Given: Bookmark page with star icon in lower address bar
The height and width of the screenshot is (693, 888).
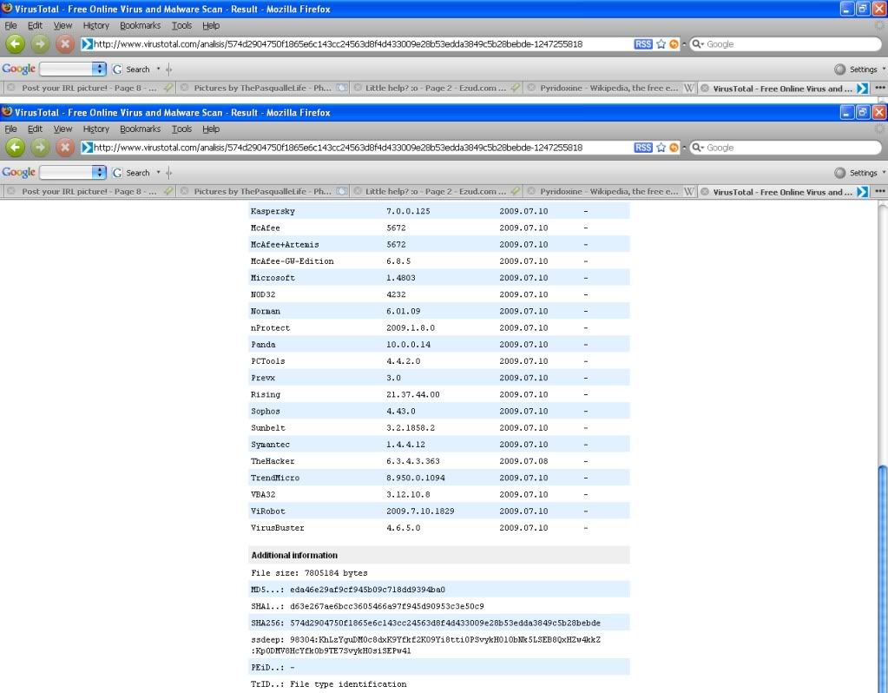Looking at the screenshot, I should [661, 148].
